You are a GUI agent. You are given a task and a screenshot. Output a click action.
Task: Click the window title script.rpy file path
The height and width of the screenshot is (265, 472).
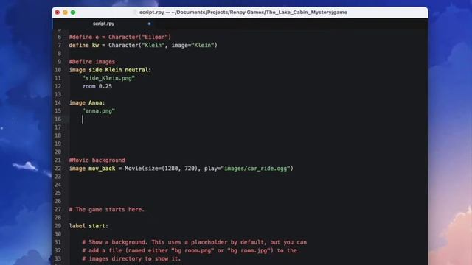(x=243, y=12)
